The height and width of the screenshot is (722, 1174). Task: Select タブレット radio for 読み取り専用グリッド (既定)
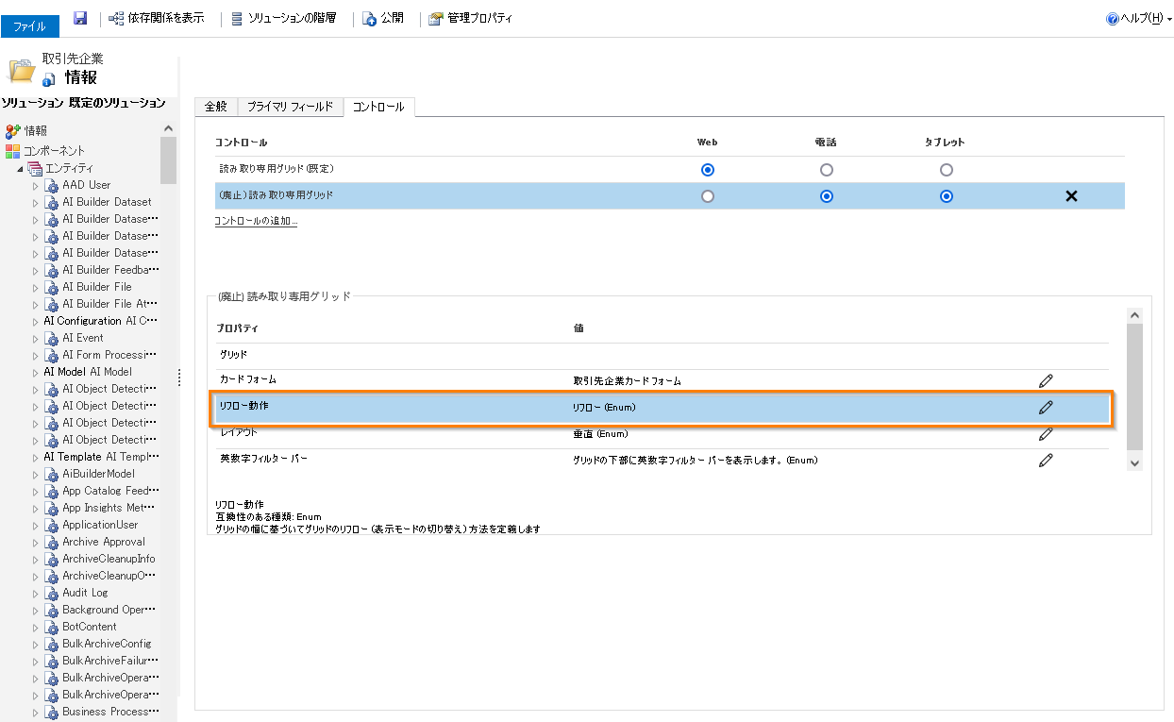[x=947, y=170]
